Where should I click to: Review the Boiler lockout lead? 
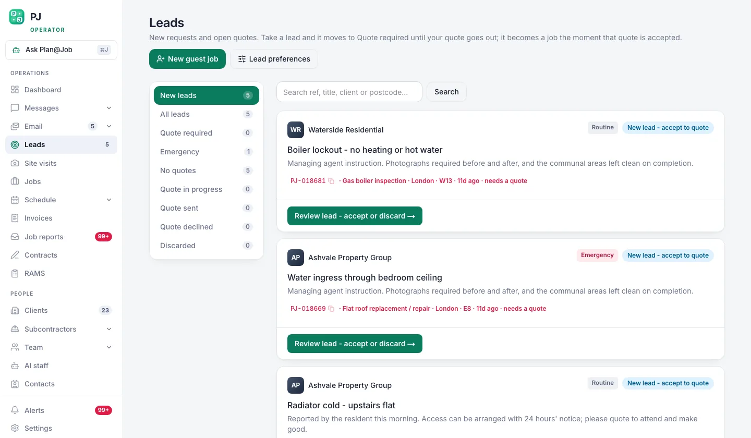355,216
